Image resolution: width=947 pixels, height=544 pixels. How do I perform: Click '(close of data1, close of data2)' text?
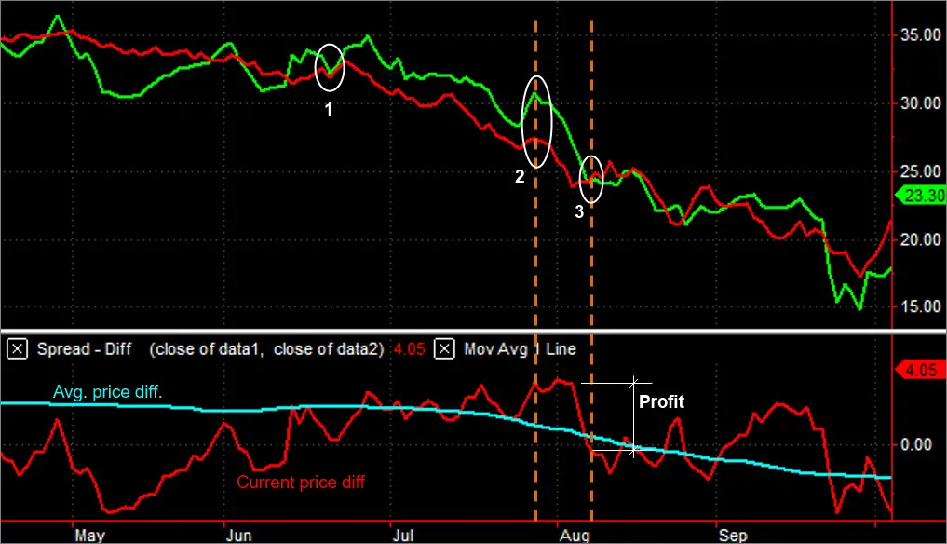pyautogui.click(x=266, y=348)
